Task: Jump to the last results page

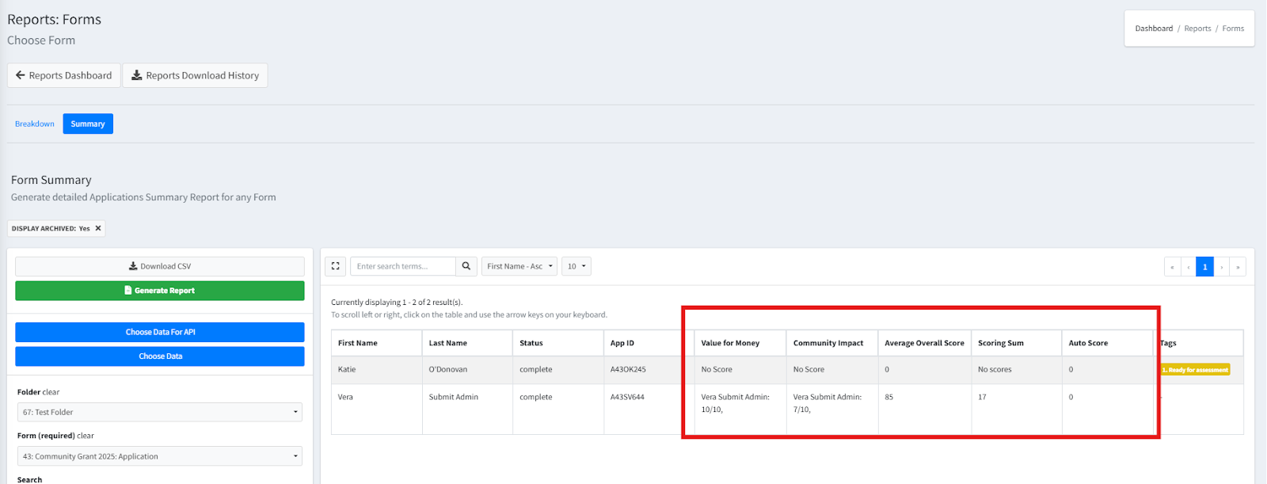Action: pos(1238,267)
